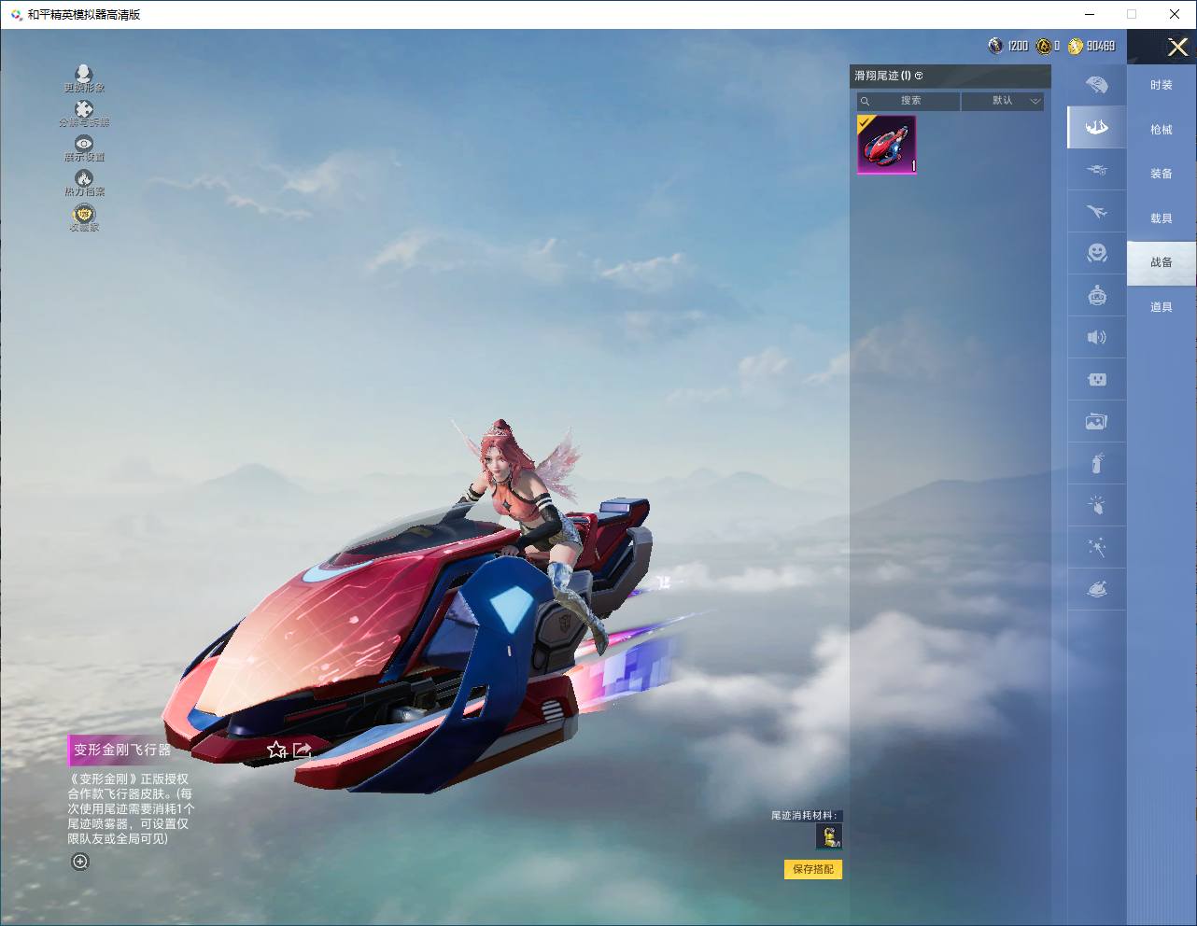The height and width of the screenshot is (926, 1197).
Task: Select the smiley emote category icon
Action: 1097,253
